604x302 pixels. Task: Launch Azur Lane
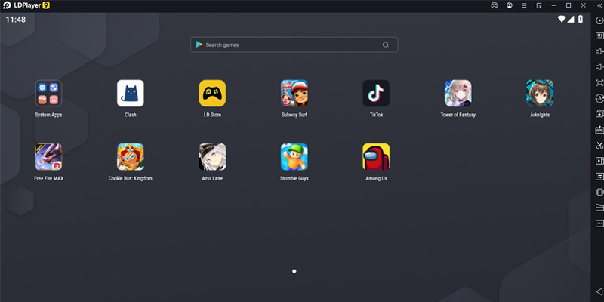(x=212, y=157)
